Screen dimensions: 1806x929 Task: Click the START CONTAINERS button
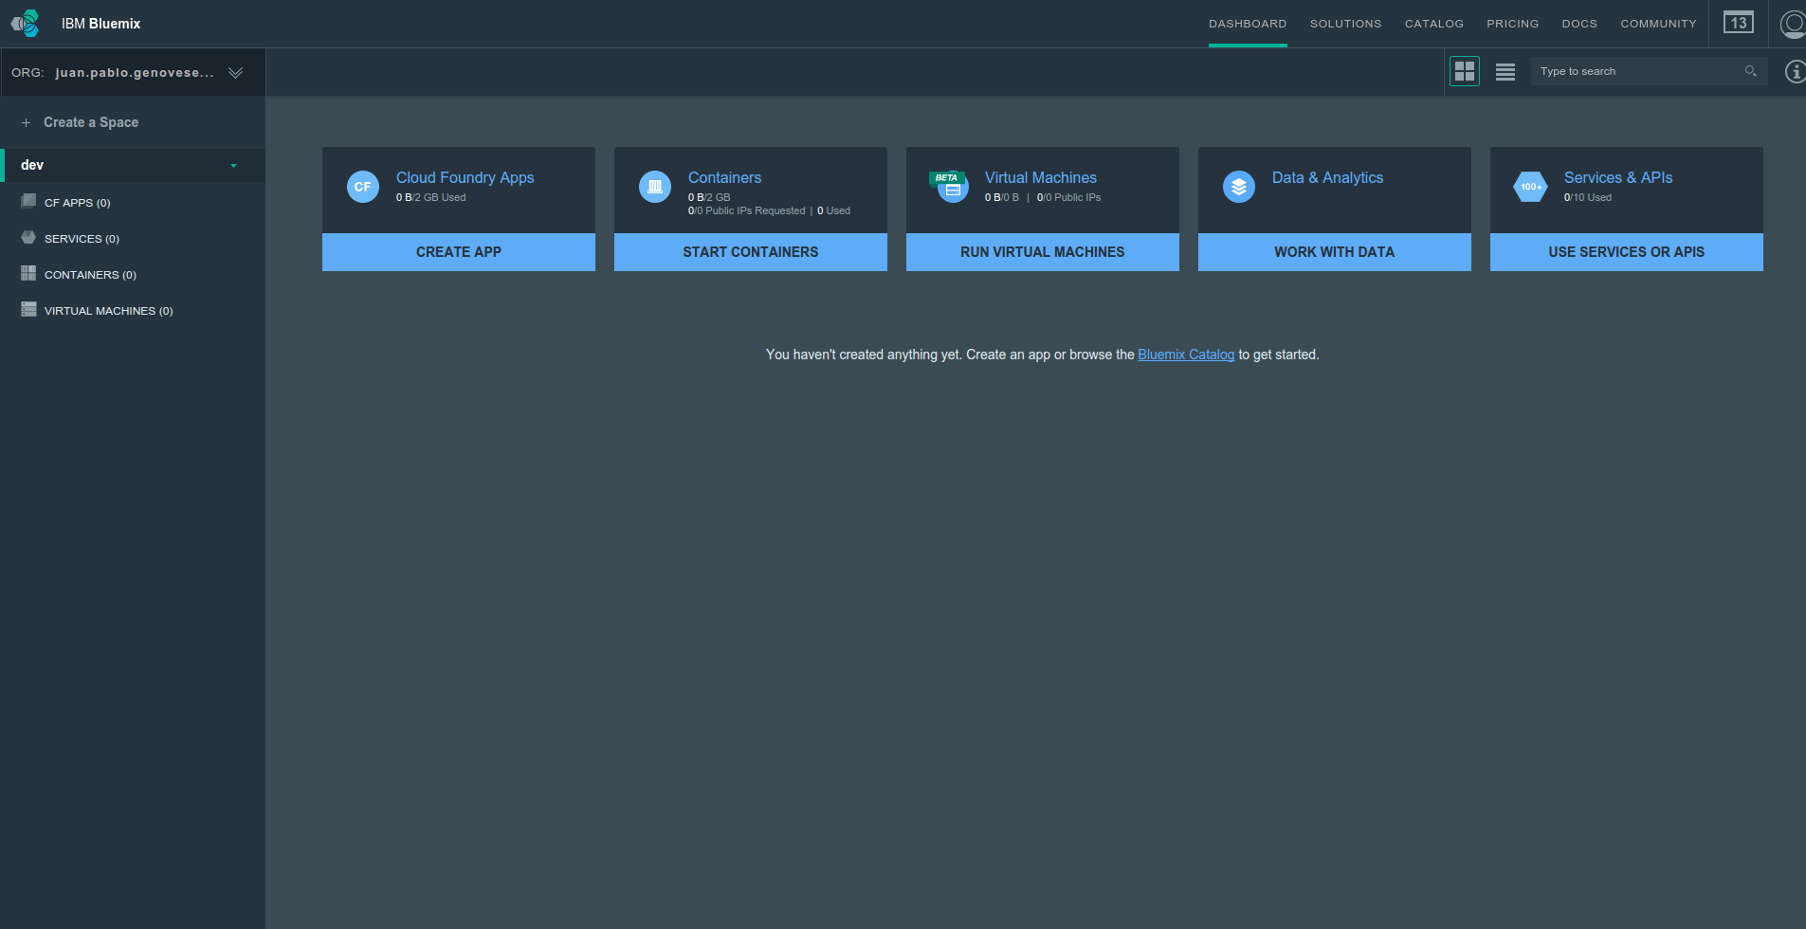[751, 252]
